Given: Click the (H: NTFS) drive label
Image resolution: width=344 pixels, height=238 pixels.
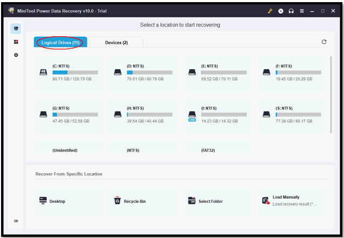Looking at the screenshot, I should coord(136,108).
